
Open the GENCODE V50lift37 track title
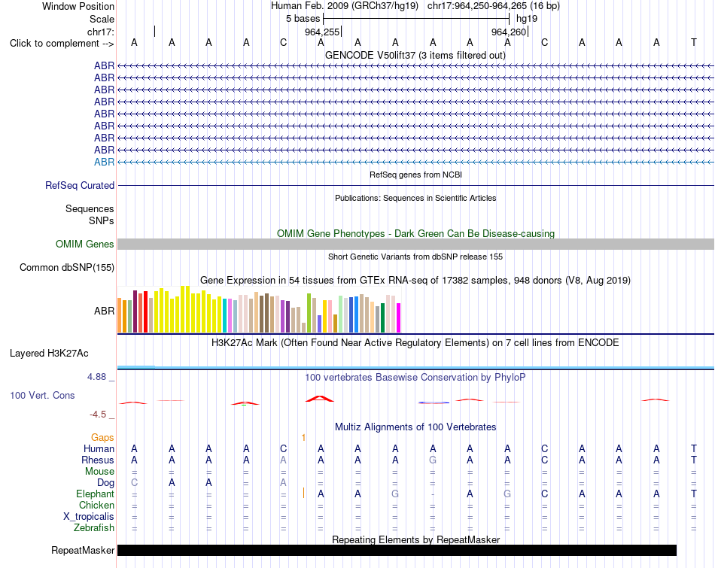(415, 55)
